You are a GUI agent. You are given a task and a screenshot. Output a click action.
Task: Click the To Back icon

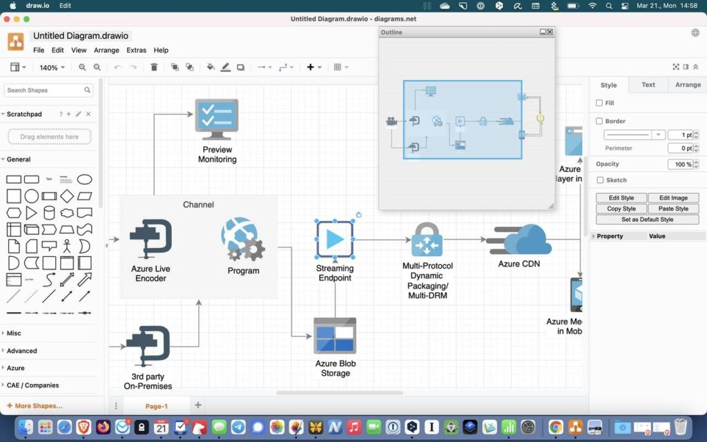point(190,67)
